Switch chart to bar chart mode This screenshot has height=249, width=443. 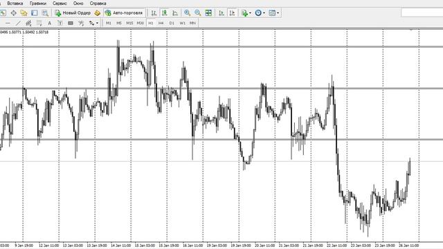click(154, 12)
